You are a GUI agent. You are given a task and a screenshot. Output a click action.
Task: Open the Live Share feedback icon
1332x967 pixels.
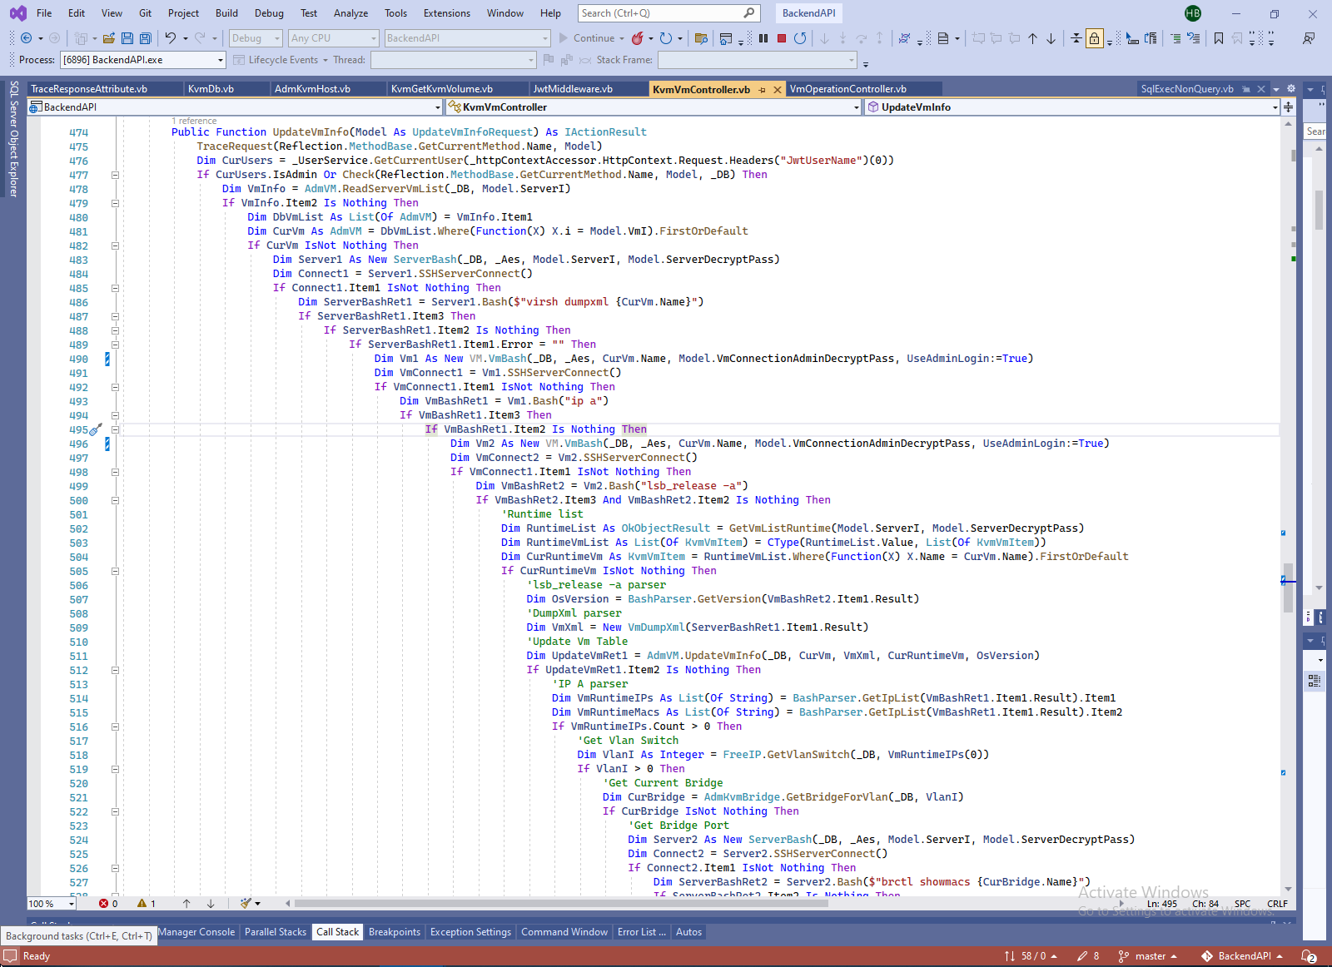(x=1310, y=38)
